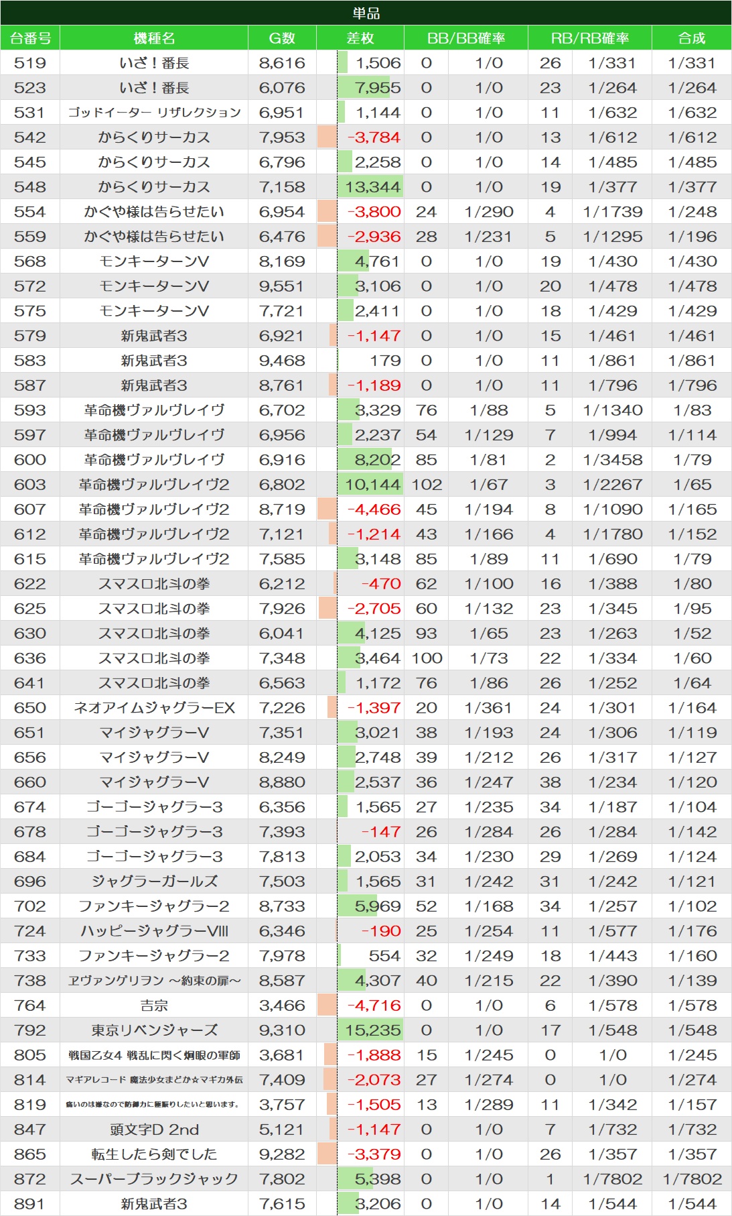The width and height of the screenshot is (732, 1216).
Task: Click 転生したら剣でした machine name
Action: tap(154, 1154)
